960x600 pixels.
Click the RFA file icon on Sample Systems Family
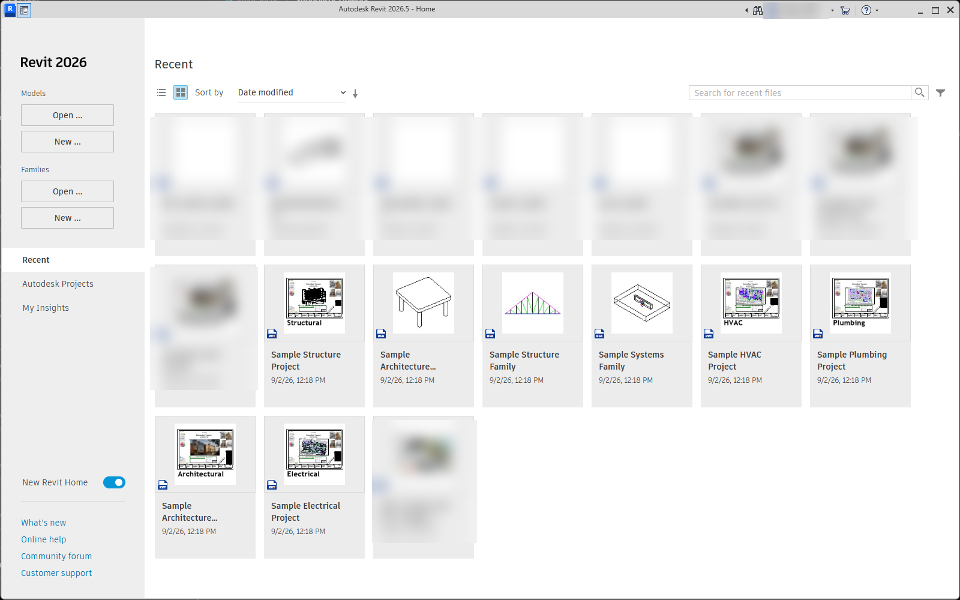click(599, 334)
